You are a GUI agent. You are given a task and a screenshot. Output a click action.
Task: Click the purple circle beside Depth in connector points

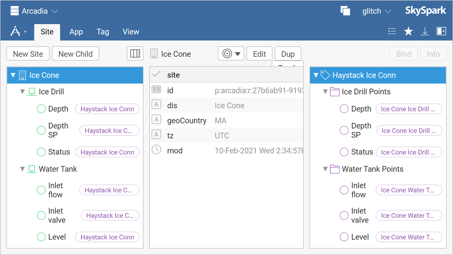(344, 109)
